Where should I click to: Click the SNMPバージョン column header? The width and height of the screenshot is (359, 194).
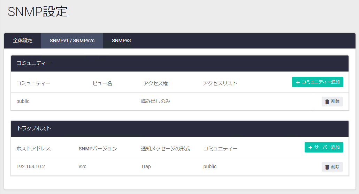coord(98,149)
